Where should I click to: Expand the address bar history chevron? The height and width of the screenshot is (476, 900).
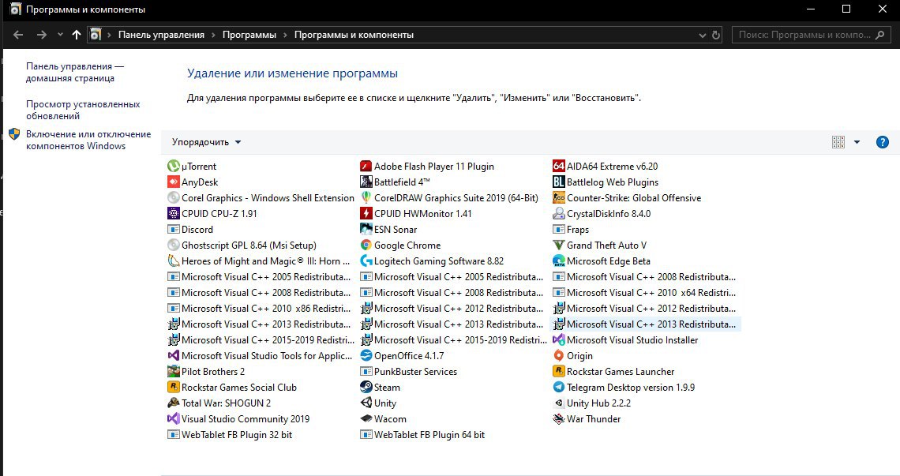click(702, 35)
